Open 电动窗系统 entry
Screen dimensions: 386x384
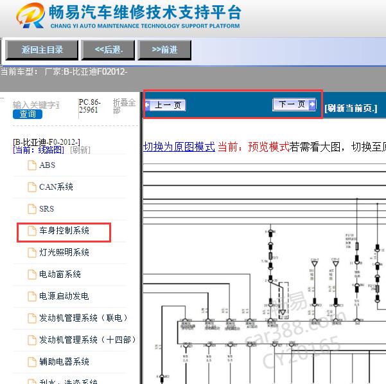[60, 274]
